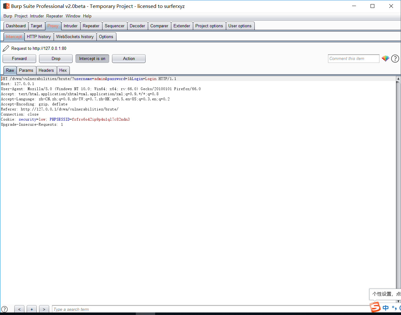This screenshot has height=315, width=401.
Task: Switch to the Repeater tool tab
Action: 91,26
